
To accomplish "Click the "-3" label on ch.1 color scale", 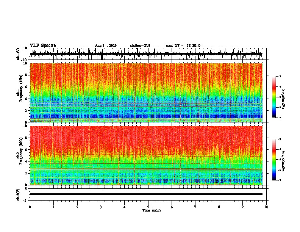I will click(279, 76).
